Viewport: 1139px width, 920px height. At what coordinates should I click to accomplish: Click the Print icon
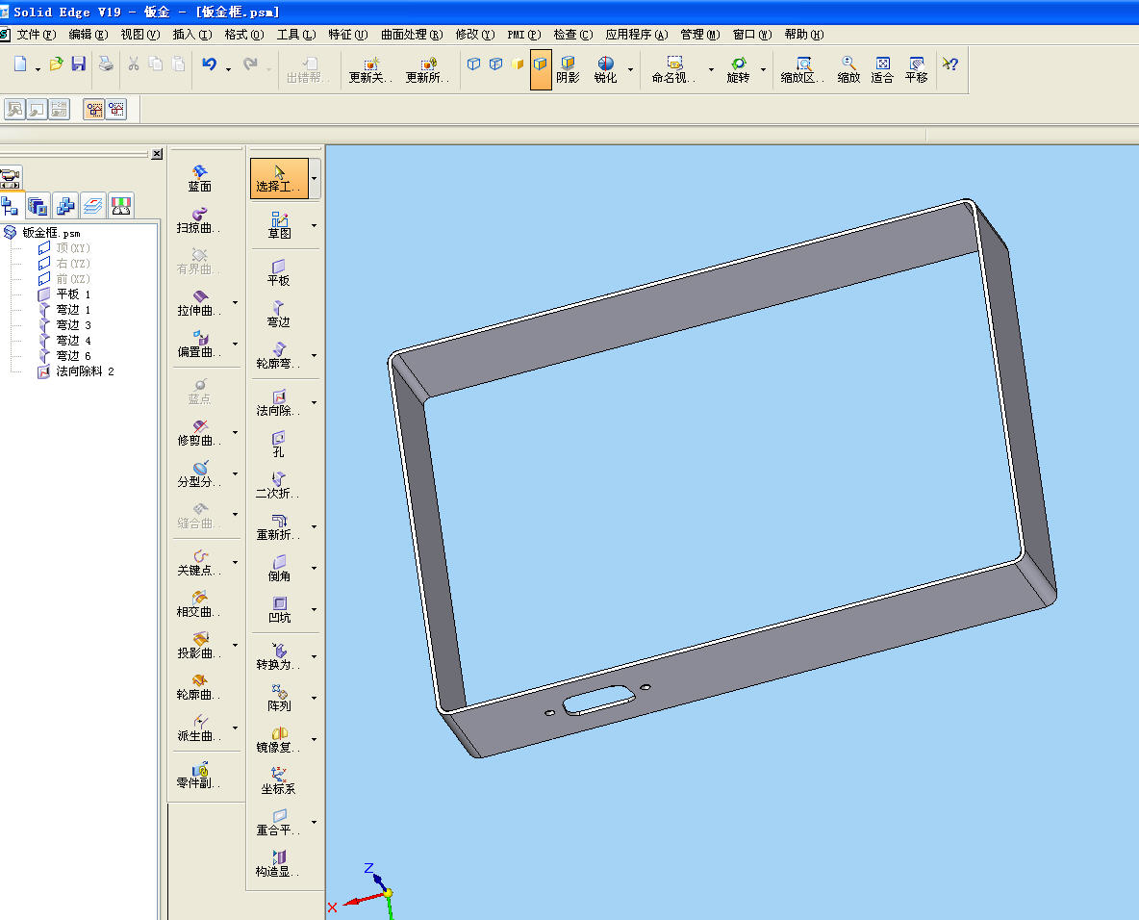[106, 64]
